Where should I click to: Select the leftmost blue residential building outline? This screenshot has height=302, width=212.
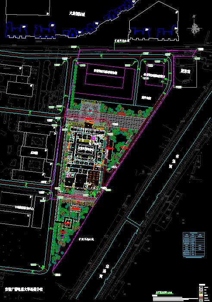tap(17, 30)
